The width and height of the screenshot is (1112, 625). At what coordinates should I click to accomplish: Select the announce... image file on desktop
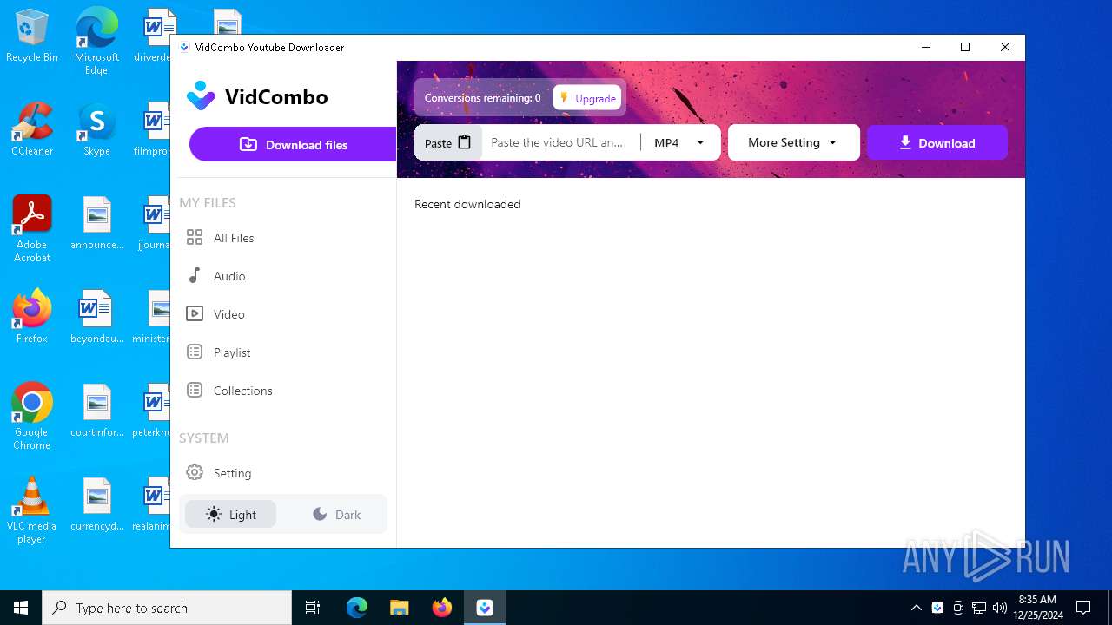[96, 223]
